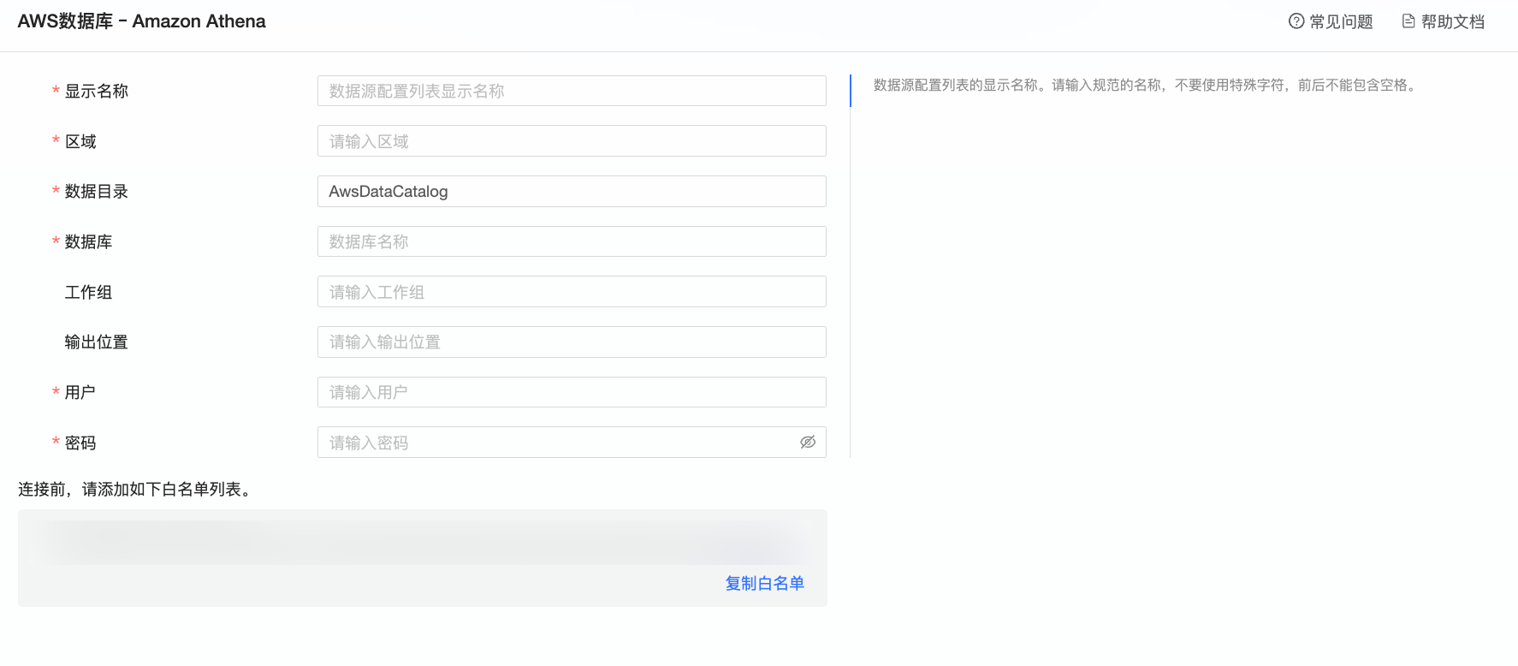Click the AWS数据库 - Amazon Athena title

(x=142, y=21)
